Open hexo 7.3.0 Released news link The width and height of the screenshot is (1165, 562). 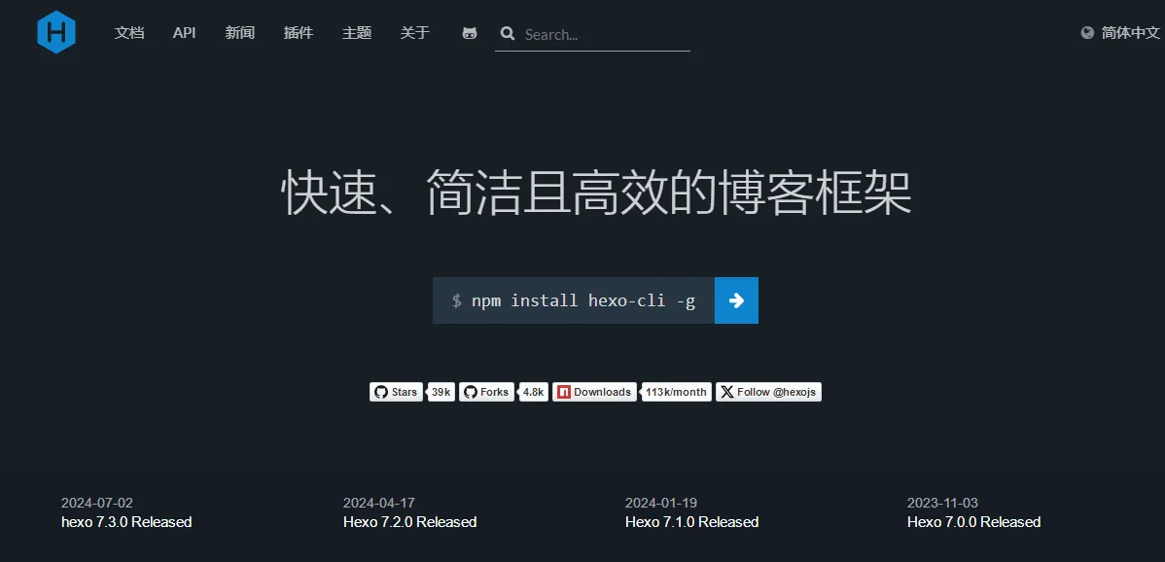126,522
